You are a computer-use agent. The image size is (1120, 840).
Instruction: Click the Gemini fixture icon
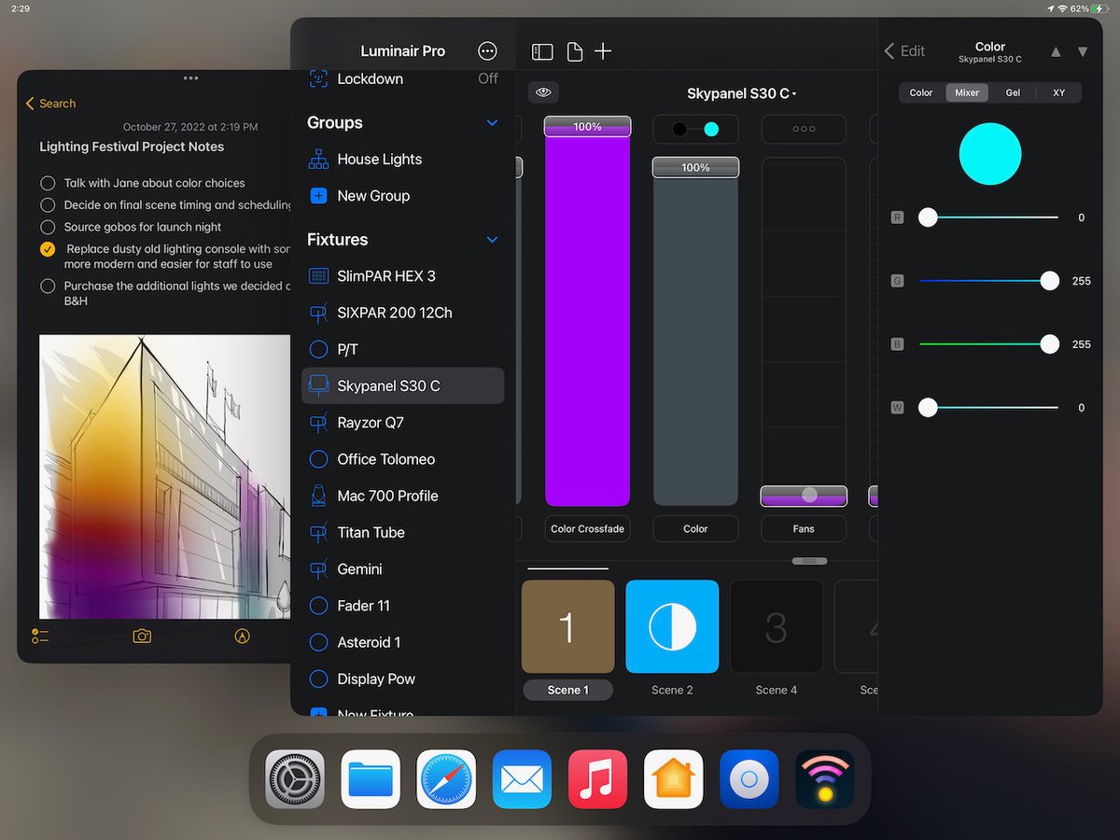pyautogui.click(x=318, y=569)
